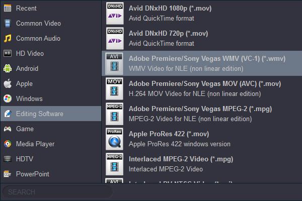Click the Recent calendar icon
Screen dimensions: 302x201
click(x=8, y=8)
